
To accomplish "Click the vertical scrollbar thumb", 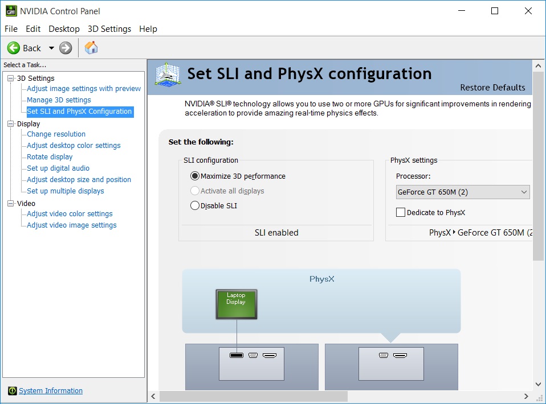I will pos(539,166).
